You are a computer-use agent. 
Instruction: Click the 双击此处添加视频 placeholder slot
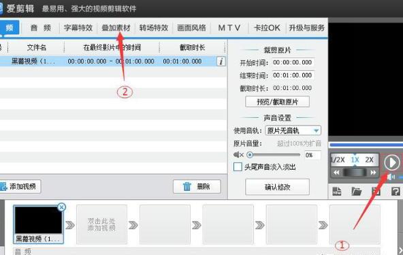click(101, 224)
